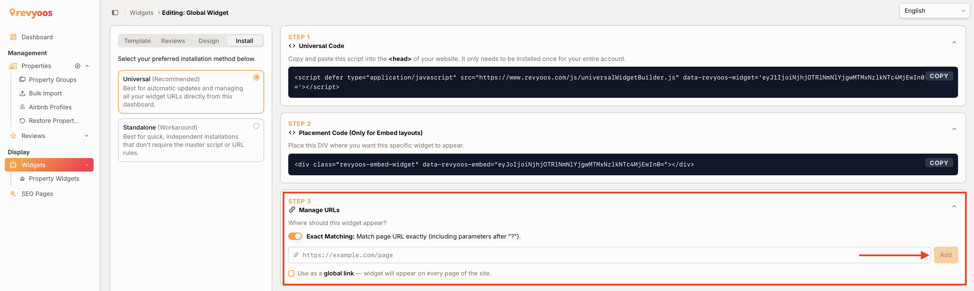This screenshot has width=974, height=291.
Task: Click the 'STEP 1' label
Action: click(299, 37)
